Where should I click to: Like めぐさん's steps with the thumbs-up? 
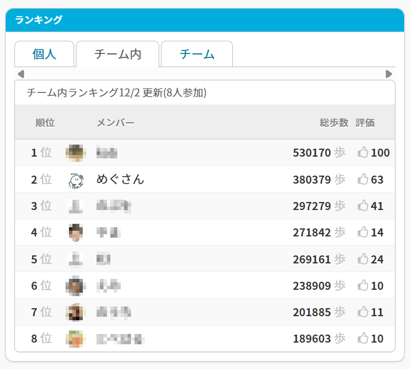(x=363, y=179)
